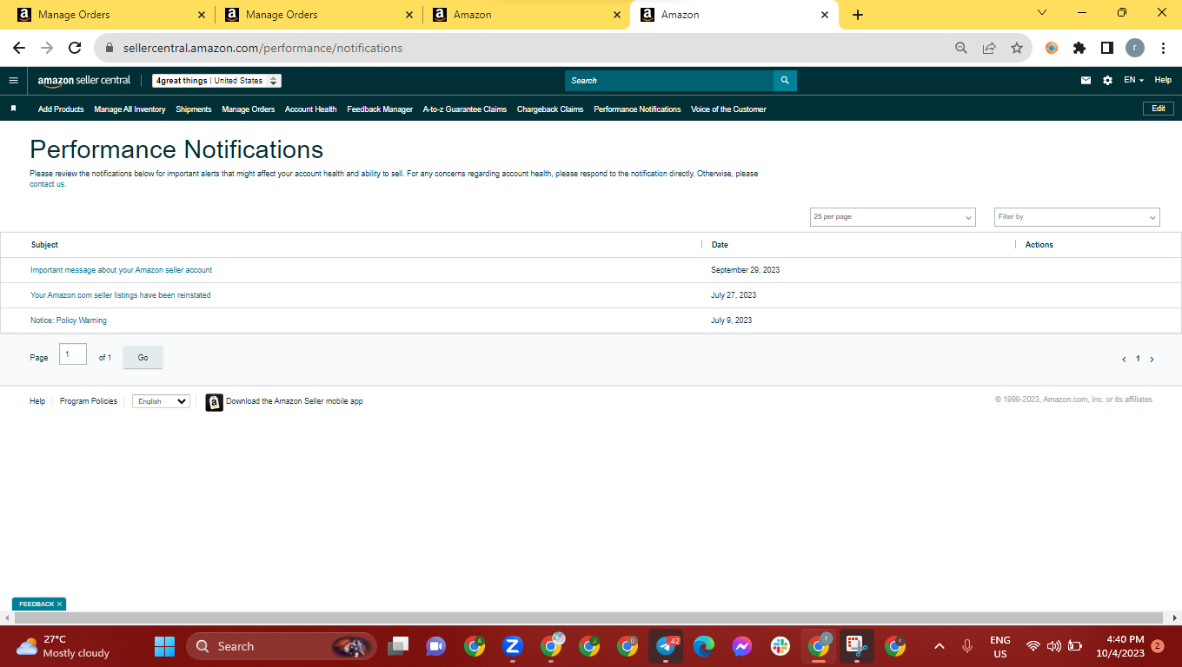
Task: Click the browser address bar URL
Action: (262, 49)
